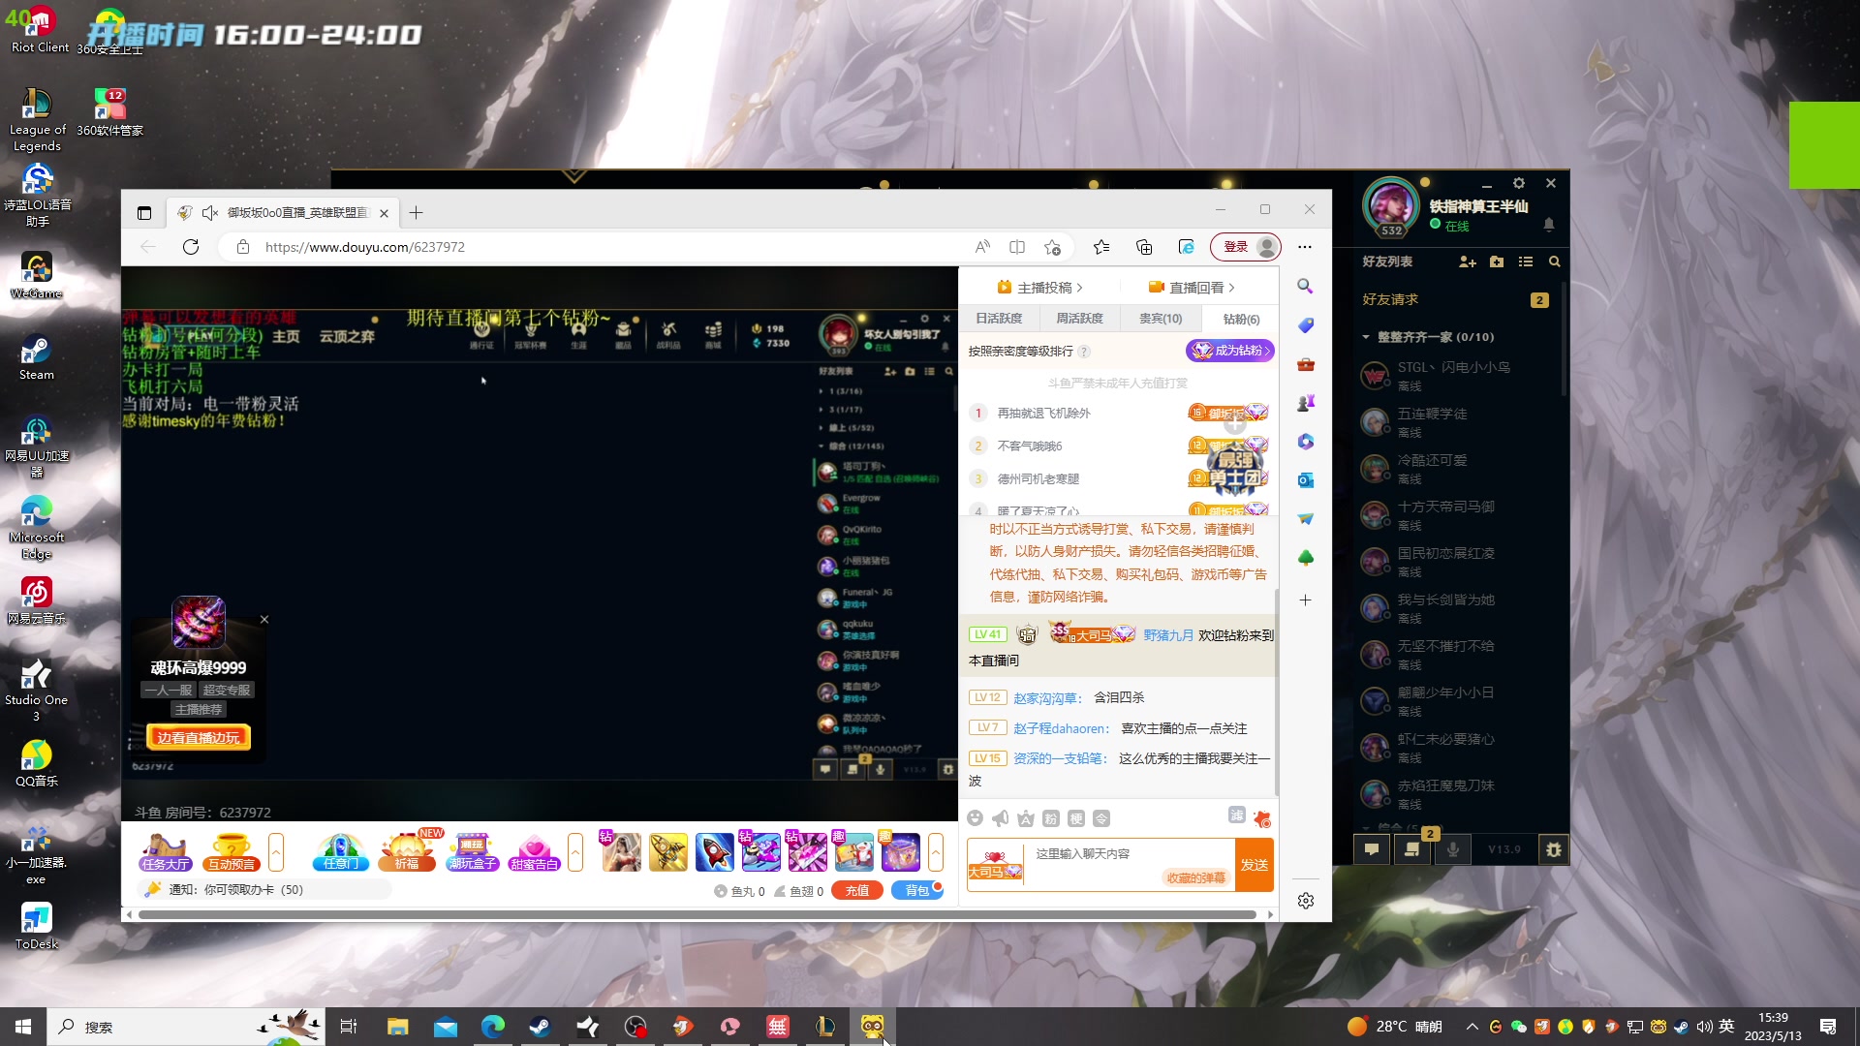1860x1046 pixels.
Task: Click the megaphone icon in chat toolbar
Action: point(1001,818)
